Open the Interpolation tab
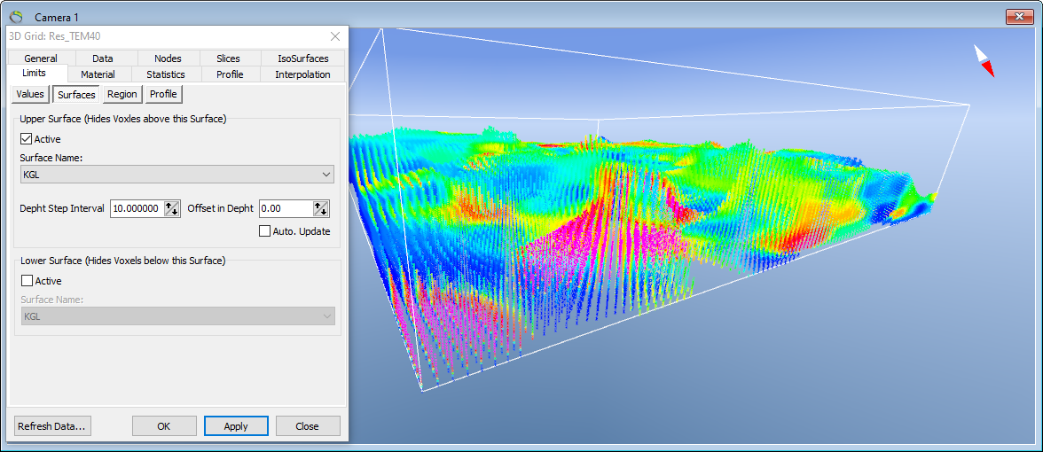The image size is (1043, 452). point(302,74)
